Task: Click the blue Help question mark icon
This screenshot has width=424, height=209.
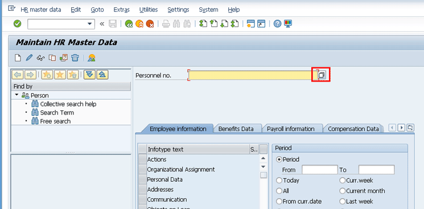Action: (x=277, y=24)
